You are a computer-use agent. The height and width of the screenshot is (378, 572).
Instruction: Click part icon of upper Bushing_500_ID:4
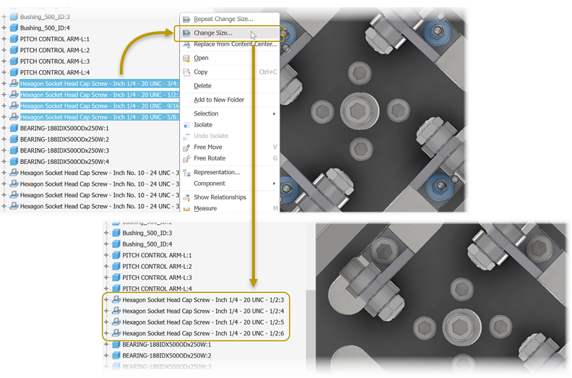click(x=14, y=27)
